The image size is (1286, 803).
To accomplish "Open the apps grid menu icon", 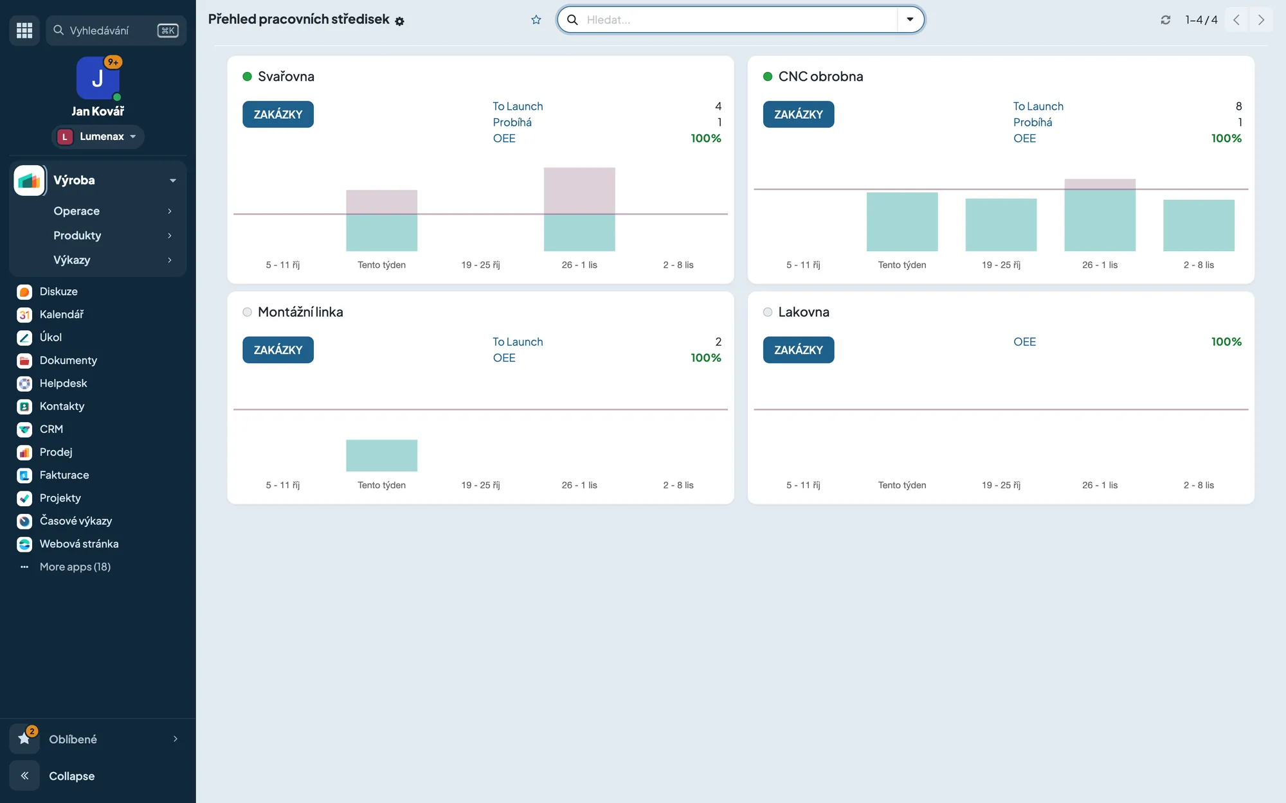I will click(x=24, y=30).
